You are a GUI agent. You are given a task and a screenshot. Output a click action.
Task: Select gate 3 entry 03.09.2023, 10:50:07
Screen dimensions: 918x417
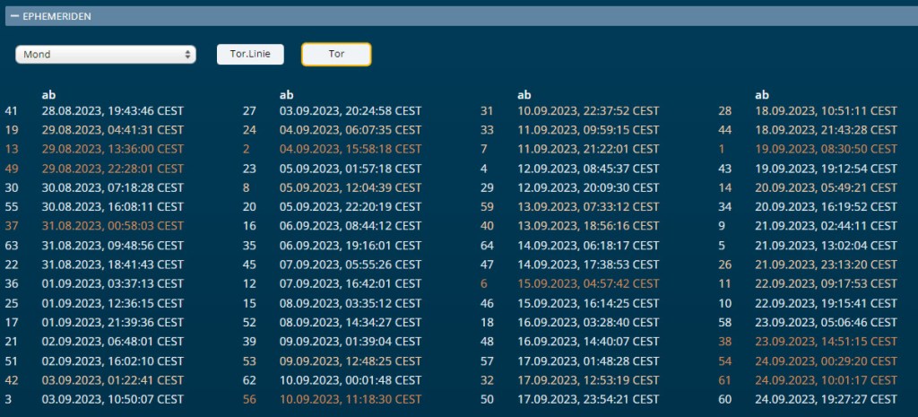coord(112,399)
